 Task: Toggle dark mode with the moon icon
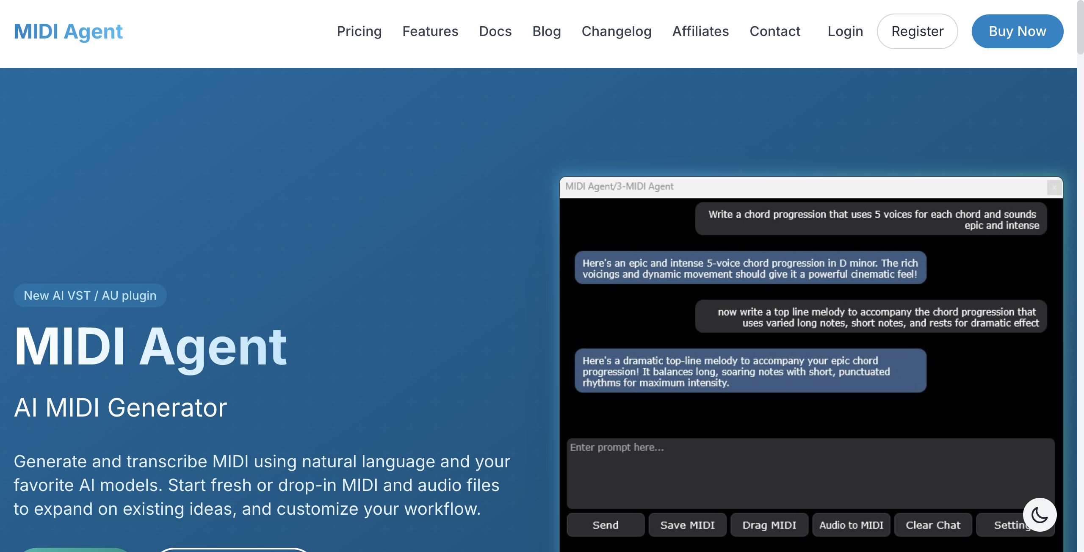point(1040,515)
